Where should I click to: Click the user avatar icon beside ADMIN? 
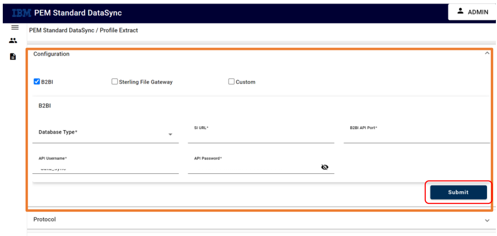click(460, 12)
